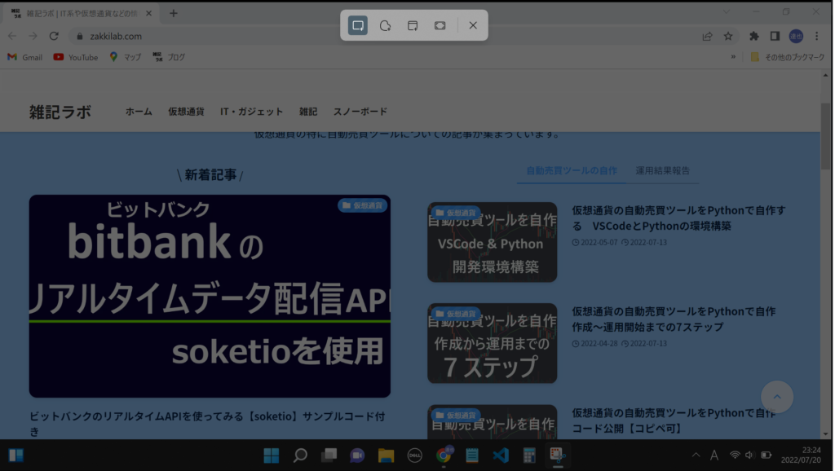835x471 pixels.
Task: Expand the hidden bookmarks overflow chevron
Action: [x=733, y=57]
